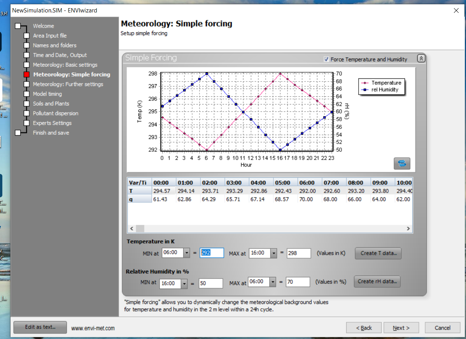Click the rel Humidity legend entry
466x339 pixels.
[380, 90]
